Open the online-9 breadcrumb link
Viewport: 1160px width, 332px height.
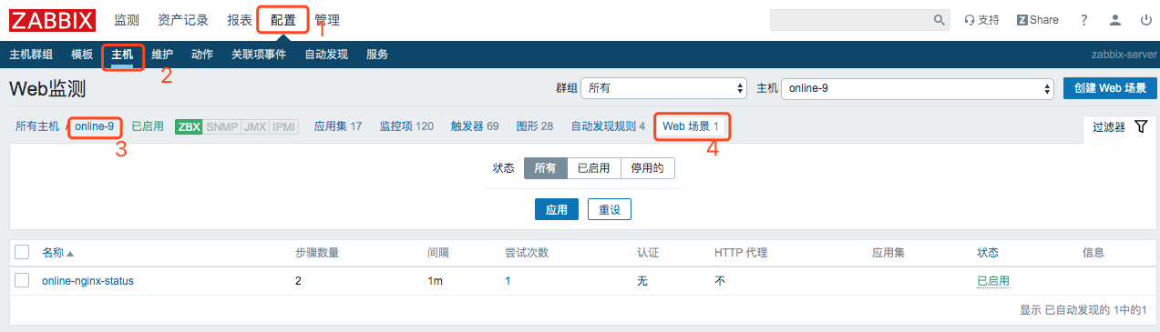tap(95, 126)
